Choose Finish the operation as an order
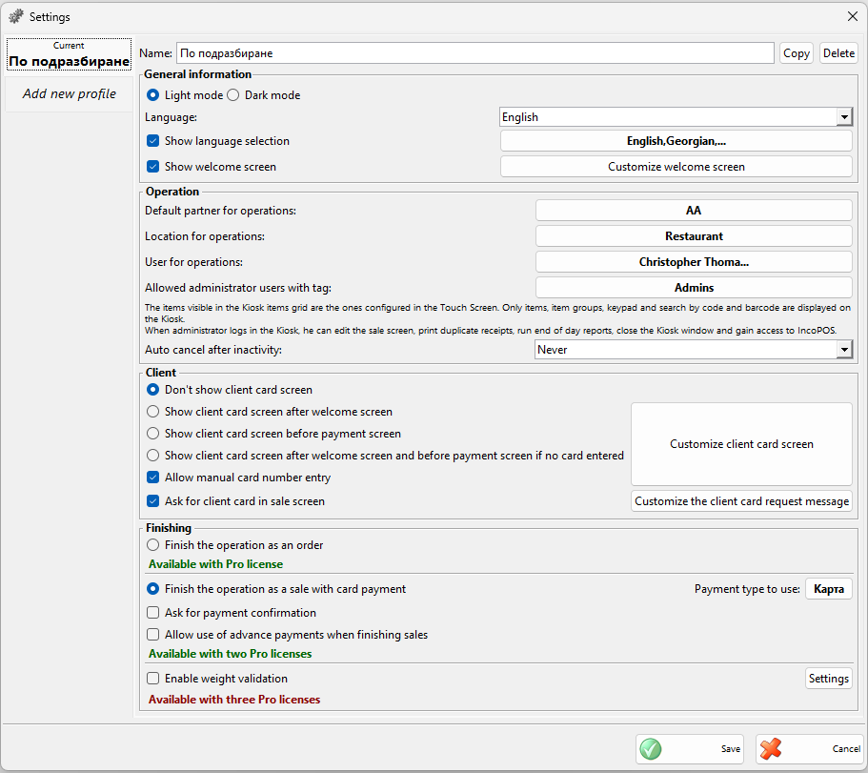 152,545
